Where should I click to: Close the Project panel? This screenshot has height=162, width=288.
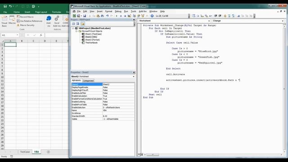click(x=134, y=20)
